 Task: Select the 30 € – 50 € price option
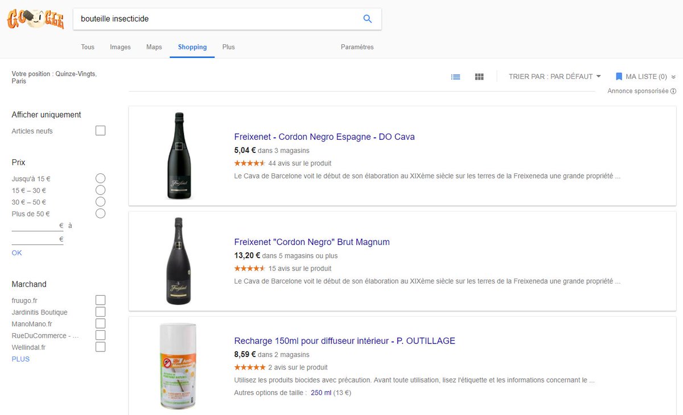[x=101, y=202]
